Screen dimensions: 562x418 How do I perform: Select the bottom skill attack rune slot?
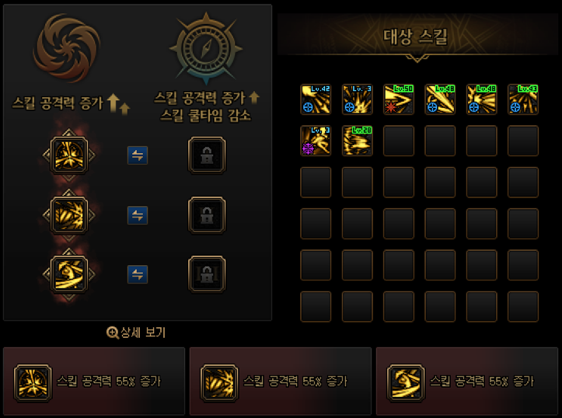69,274
